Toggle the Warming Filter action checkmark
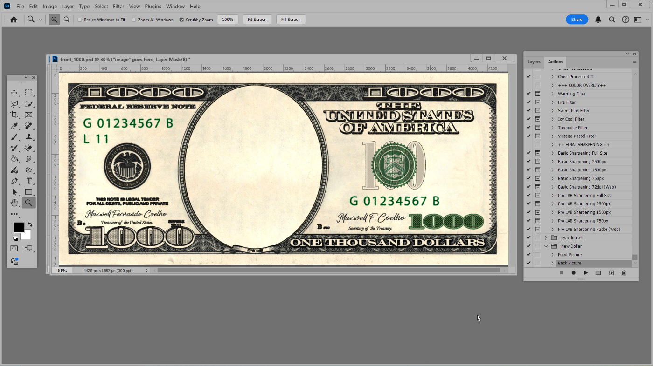The height and width of the screenshot is (366, 653). tap(528, 94)
